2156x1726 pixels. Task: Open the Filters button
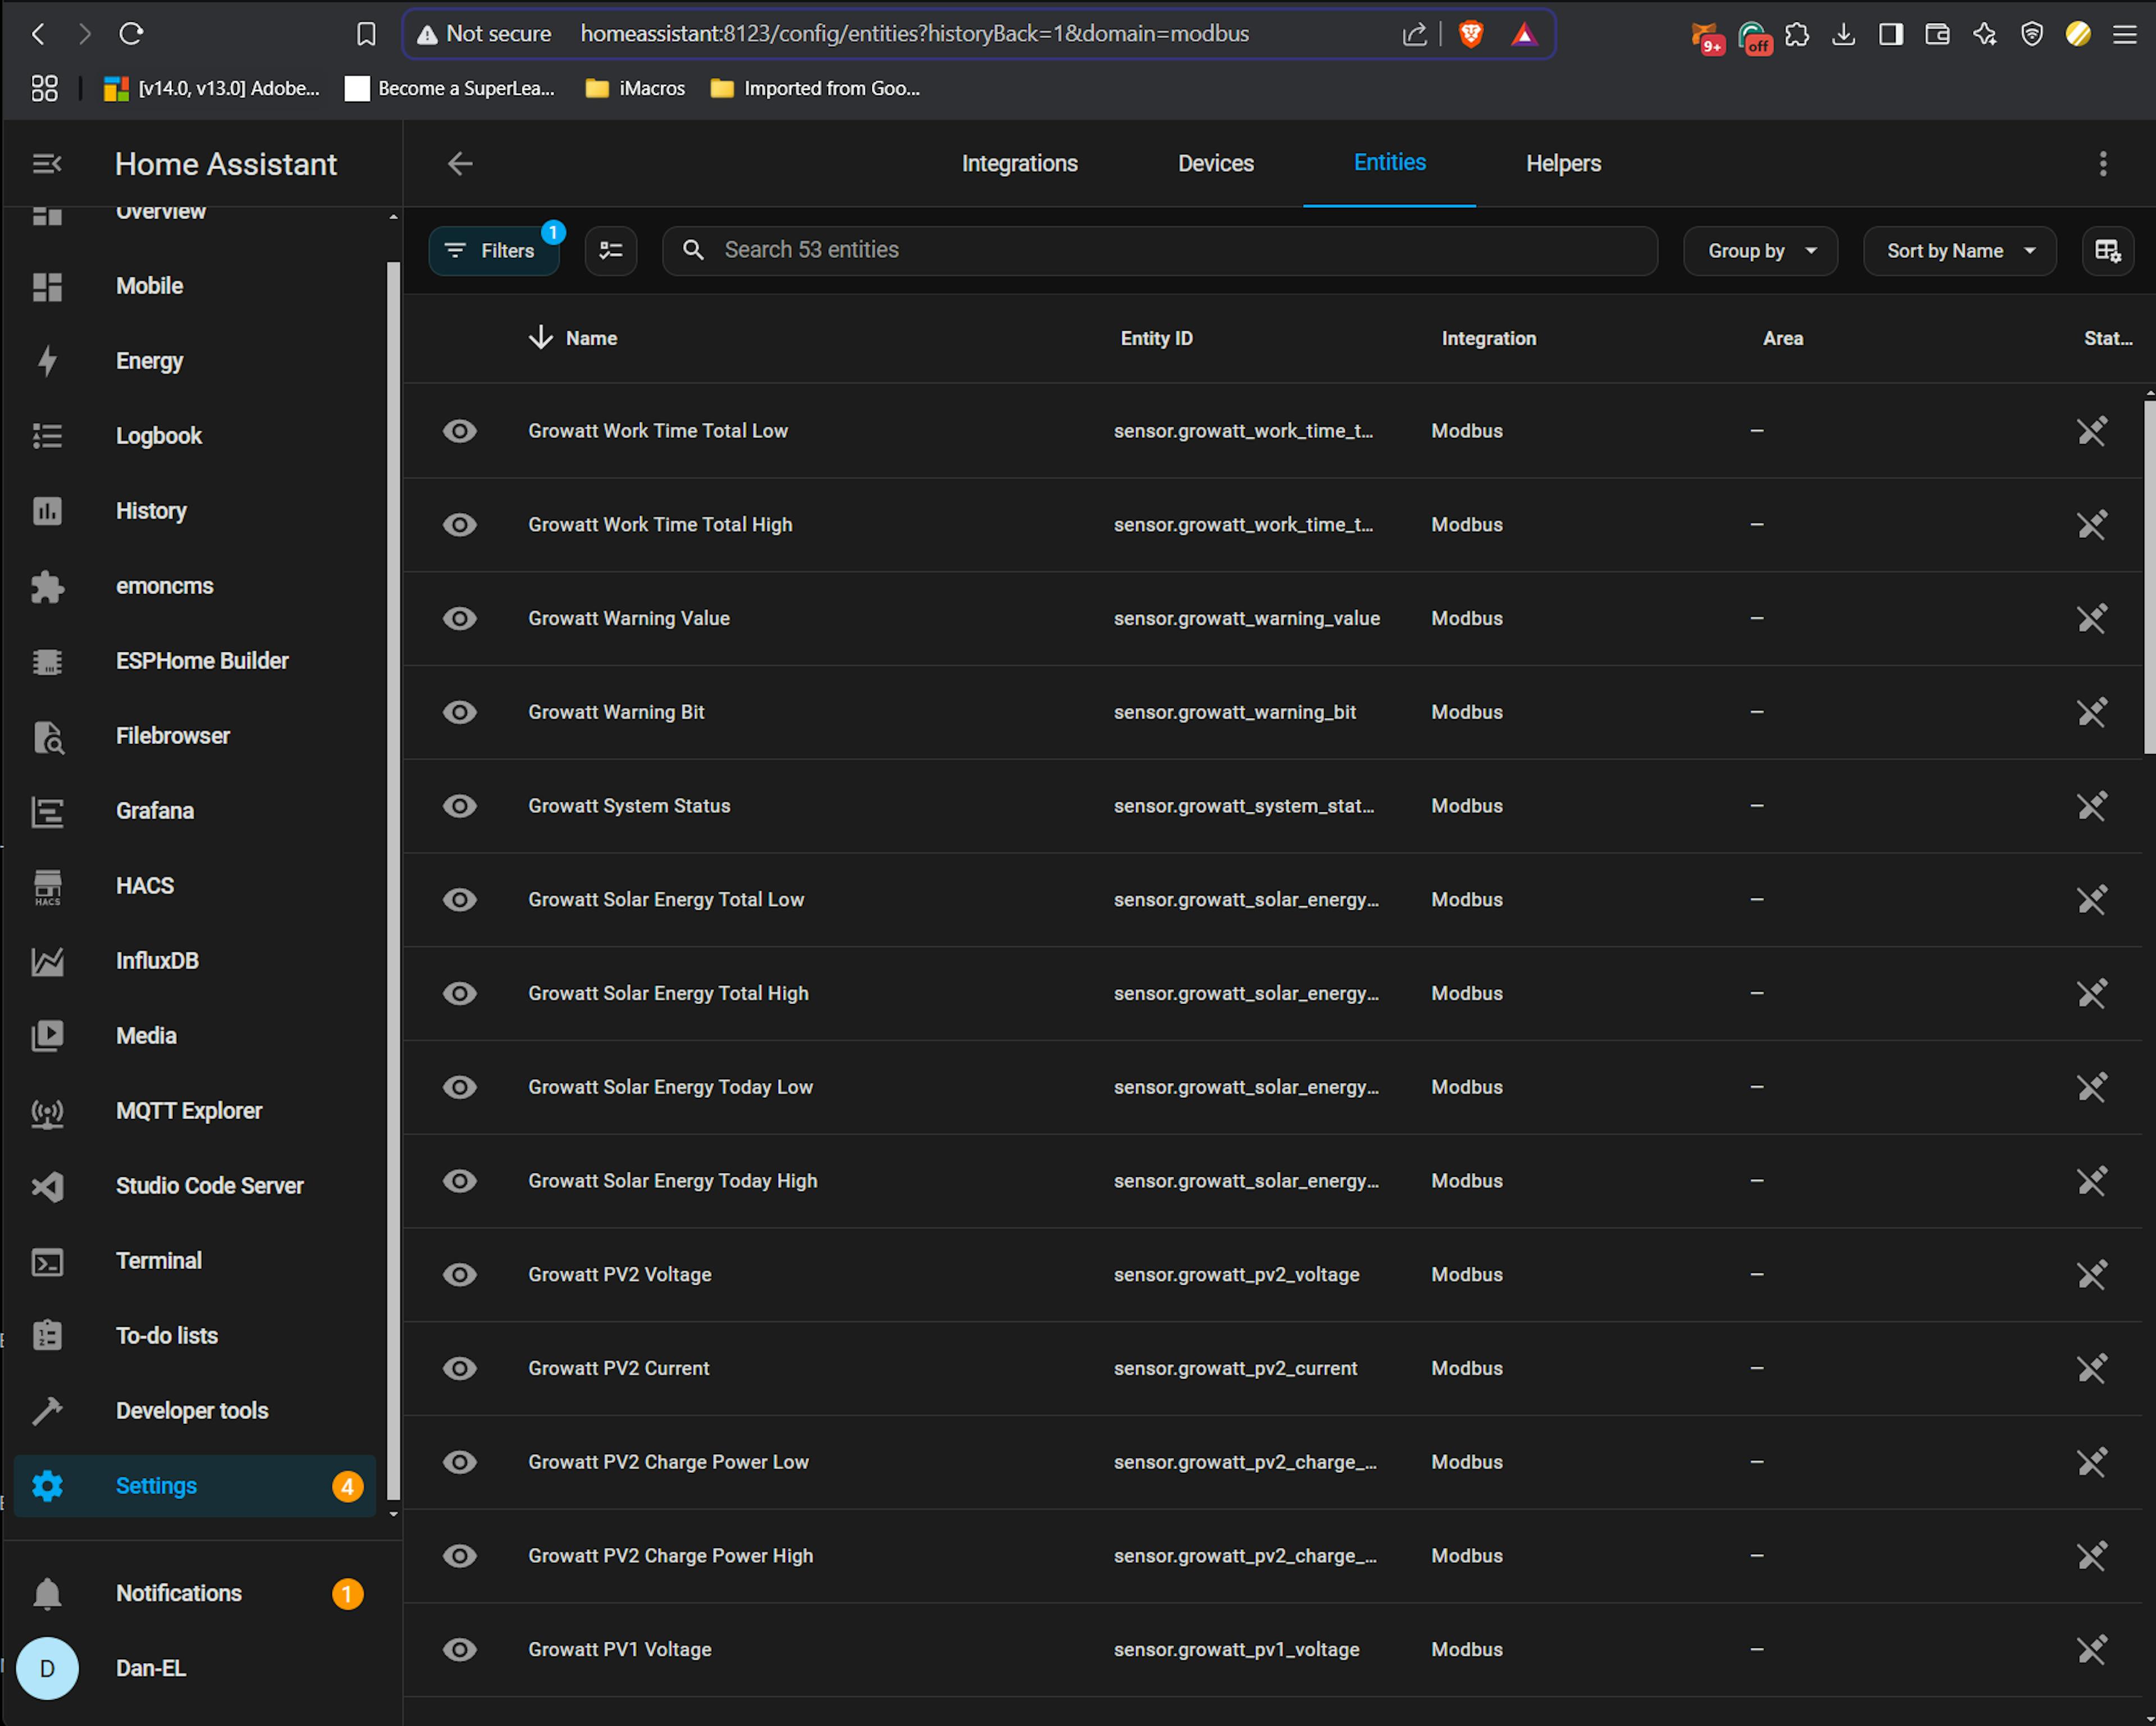493,251
